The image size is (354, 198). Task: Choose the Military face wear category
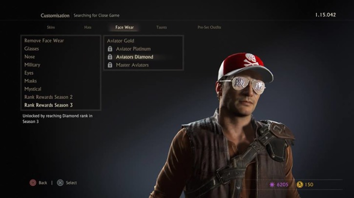(x=32, y=65)
